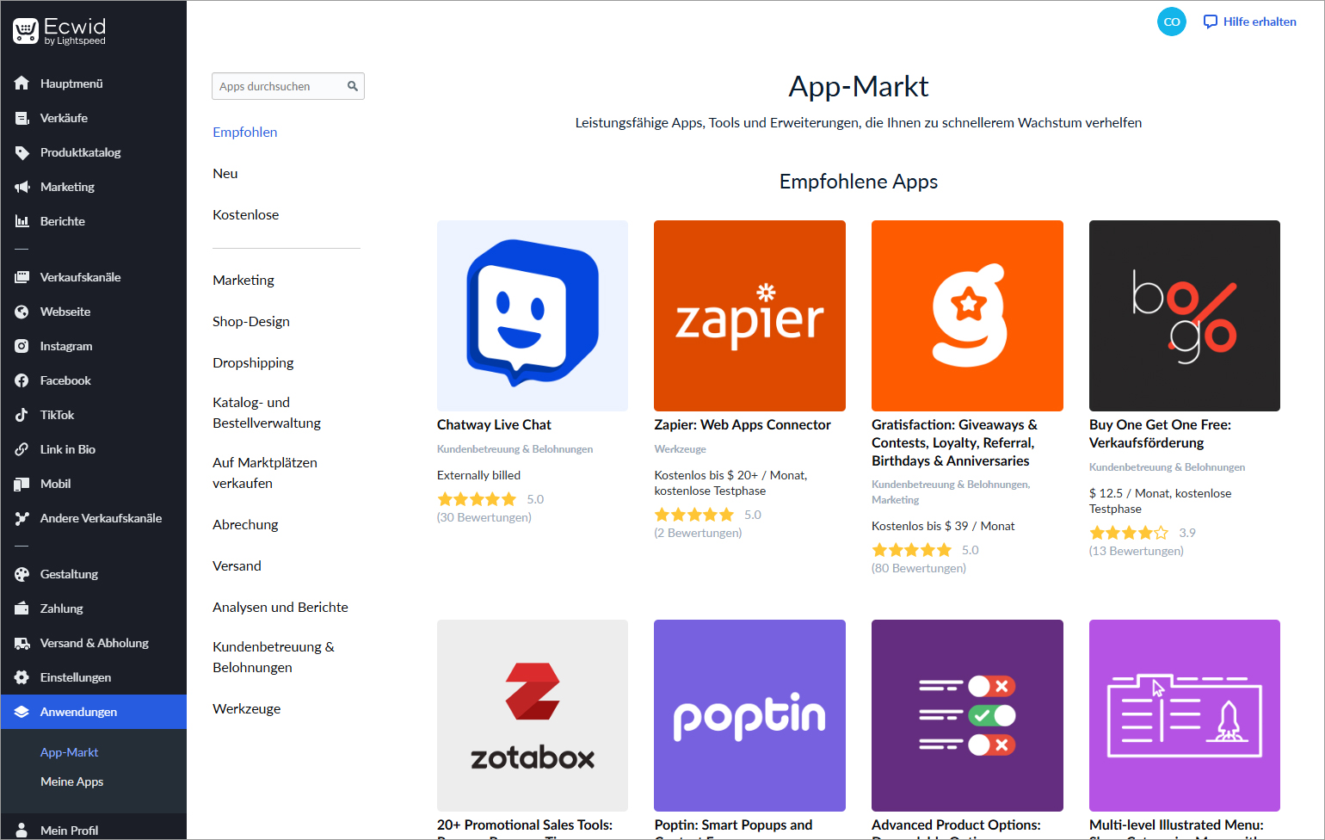Select the Dropshipping category
Screen dimensions: 1325x840
coord(253,363)
